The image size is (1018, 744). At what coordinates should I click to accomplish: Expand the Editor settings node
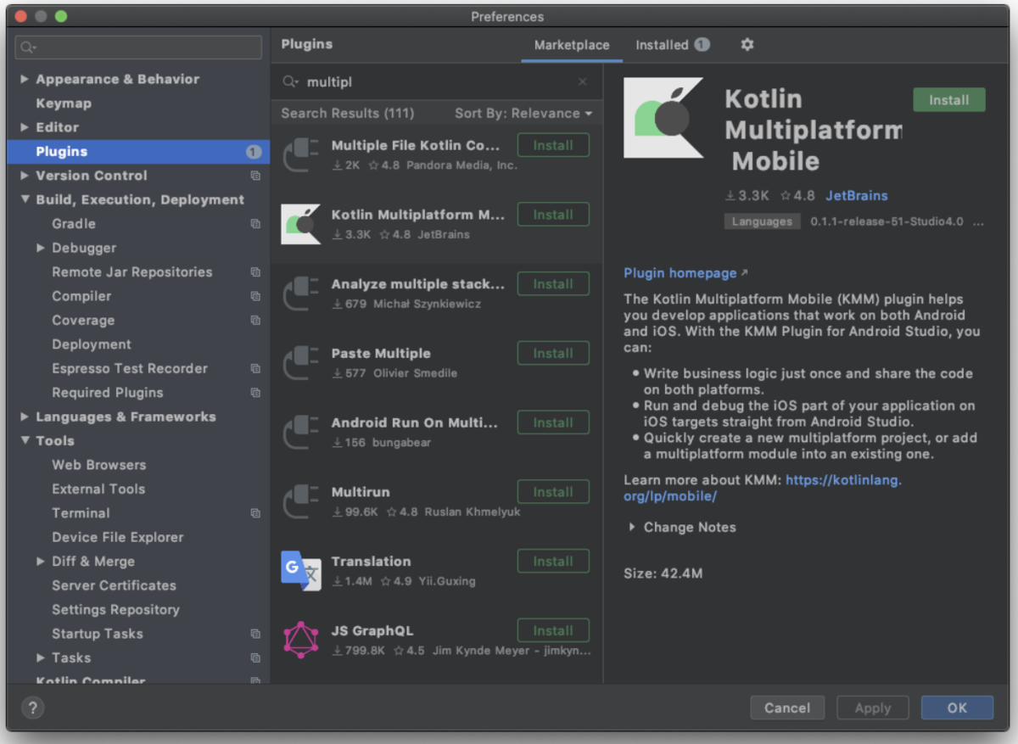[25, 127]
